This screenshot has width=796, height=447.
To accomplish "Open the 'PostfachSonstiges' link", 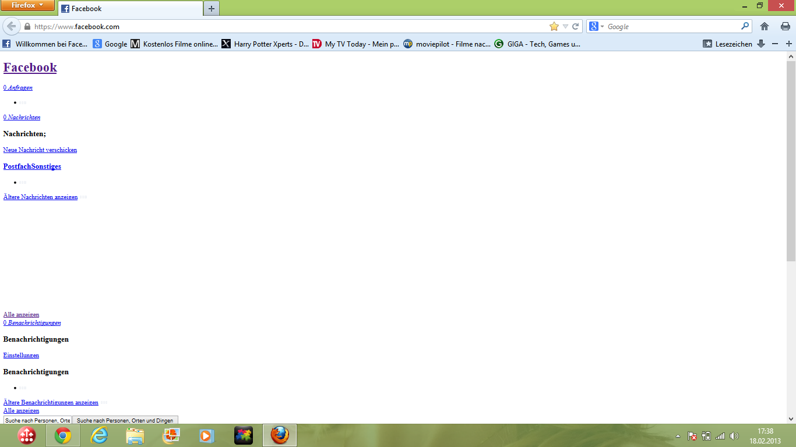I will [32, 166].
